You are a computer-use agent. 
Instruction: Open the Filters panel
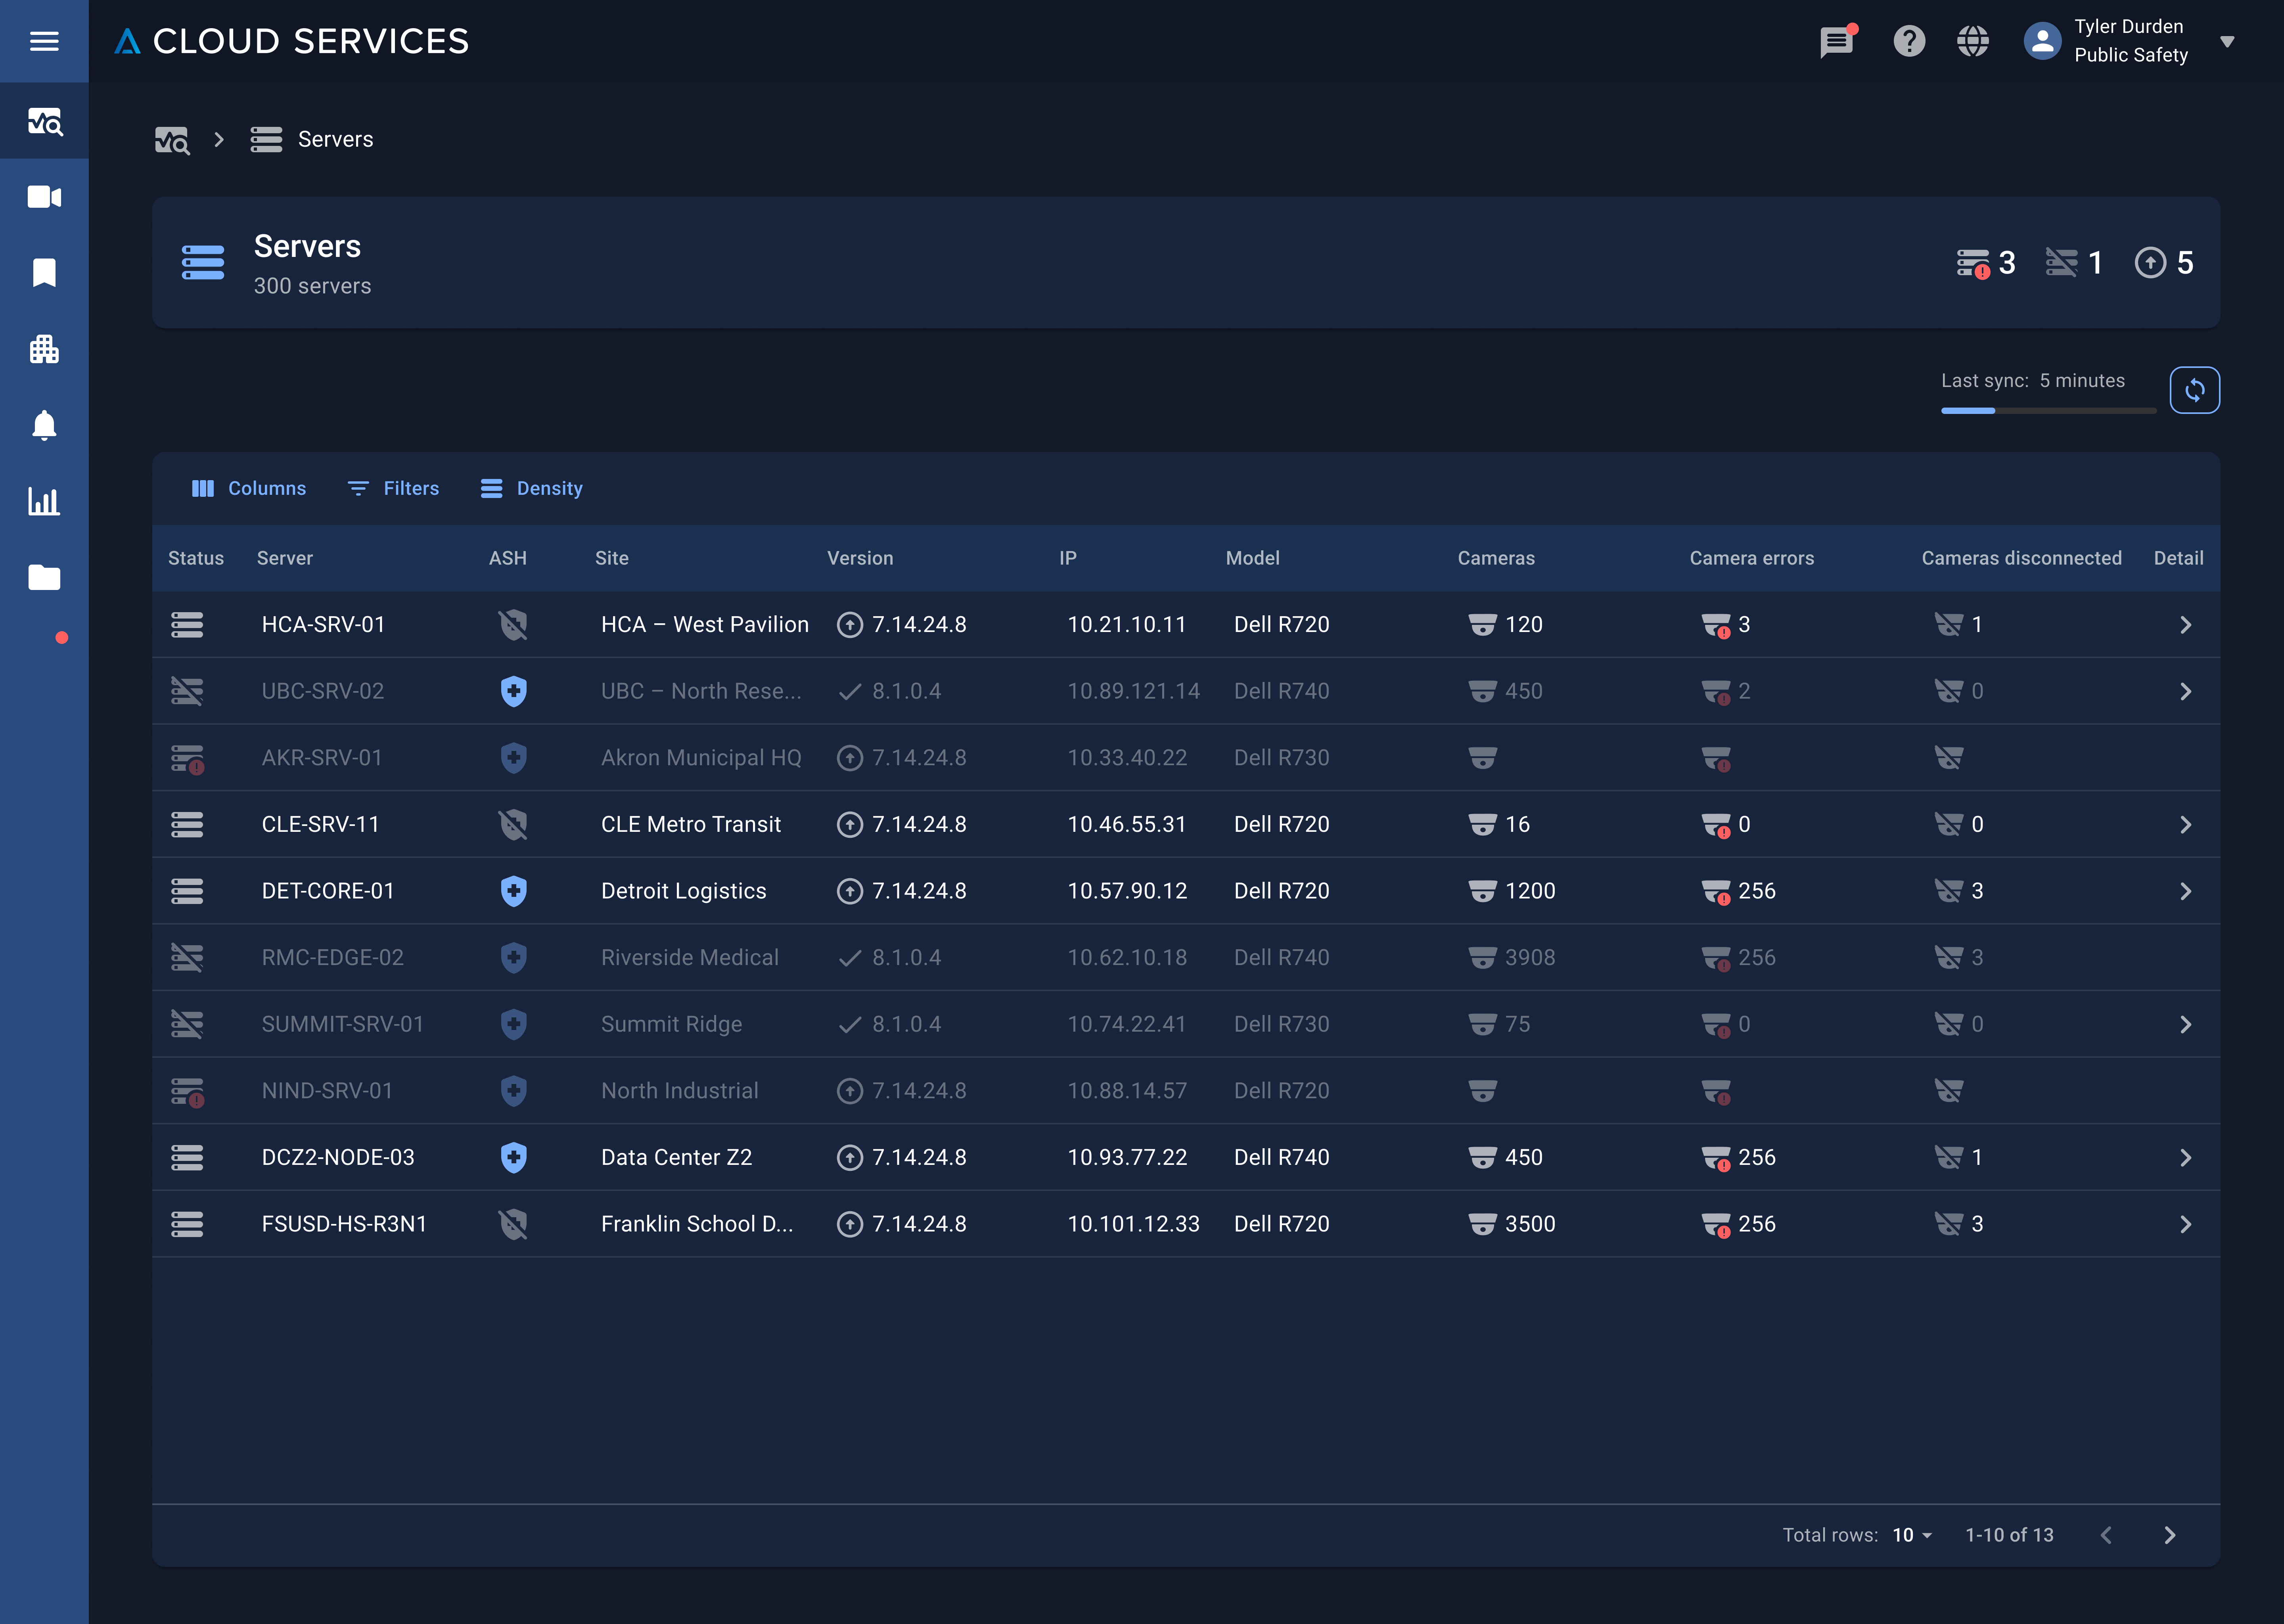(x=393, y=488)
